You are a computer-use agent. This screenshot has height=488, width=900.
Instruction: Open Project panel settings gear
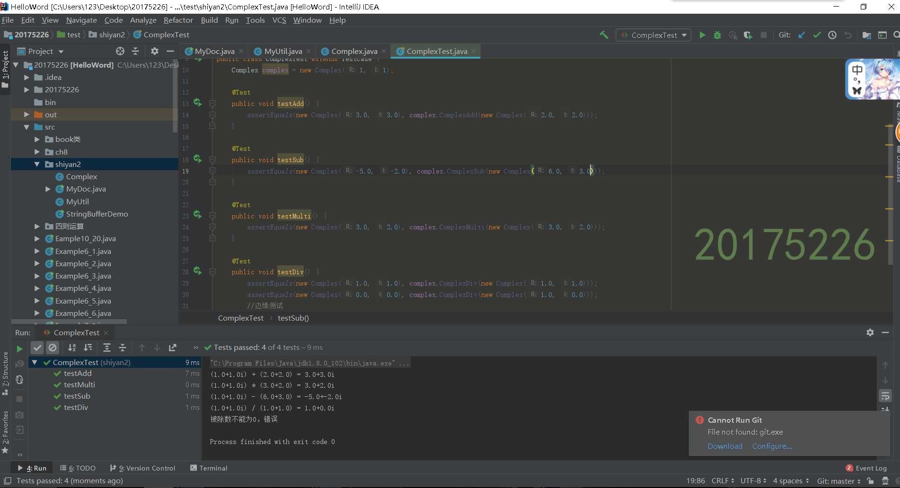pos(155,51)
